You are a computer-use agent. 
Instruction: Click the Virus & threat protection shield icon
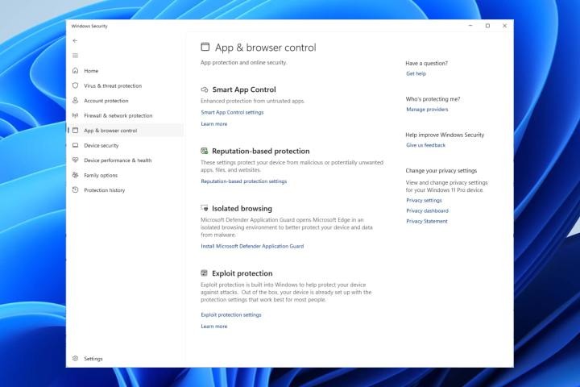click(x=75, y=85)
